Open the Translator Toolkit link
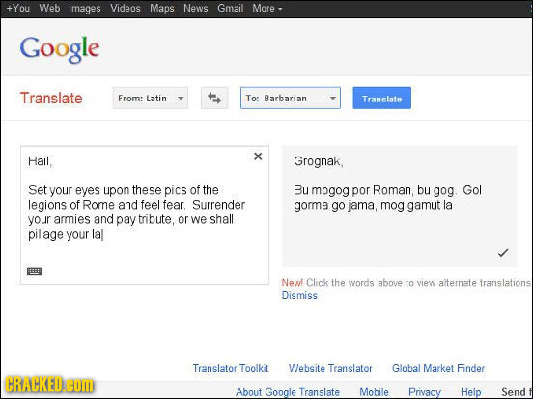The image size is (533, 399). [x=231, y=368]
